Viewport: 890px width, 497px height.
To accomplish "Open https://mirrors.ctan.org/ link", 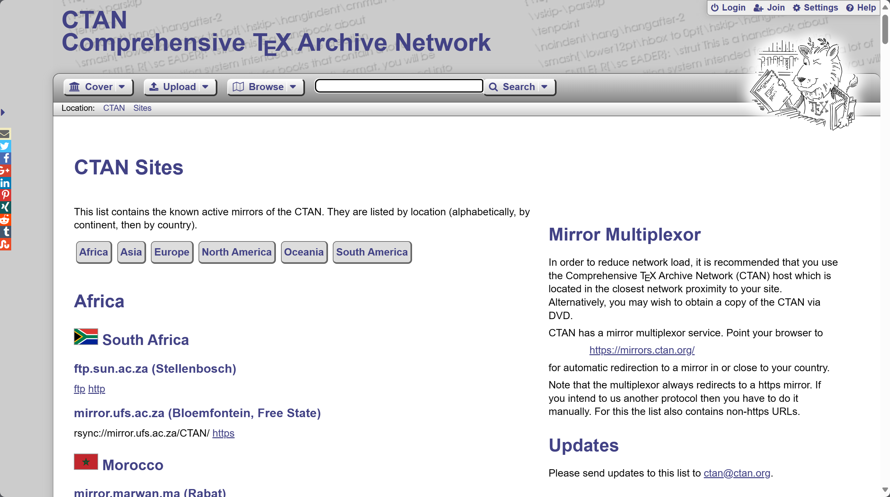I will [642, 350].
